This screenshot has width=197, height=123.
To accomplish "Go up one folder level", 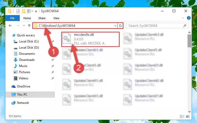I will pyautogui.click(x=29, y=26).
